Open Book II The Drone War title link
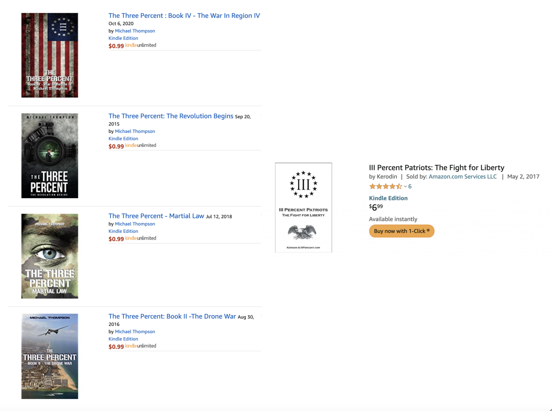 (172, 316)
